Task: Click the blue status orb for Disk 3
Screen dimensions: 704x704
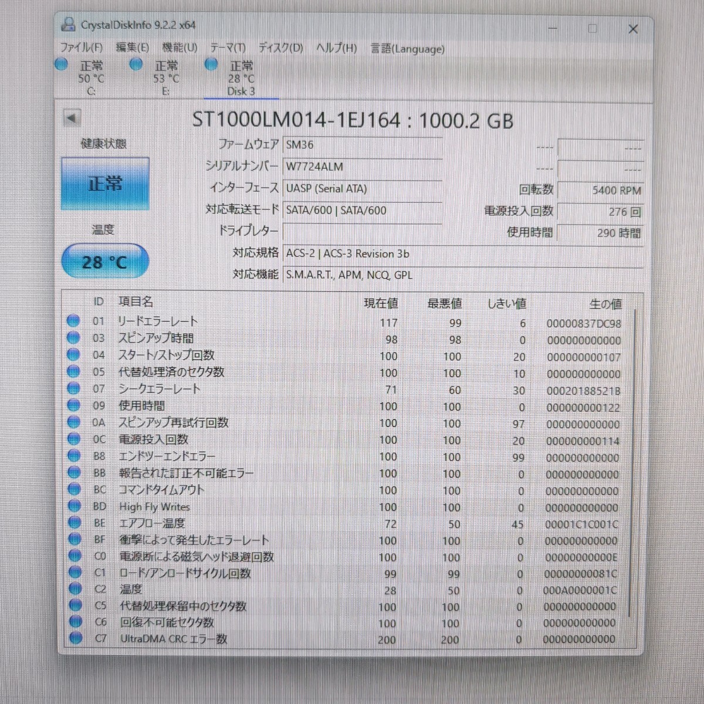Action: tap(211, 65)
